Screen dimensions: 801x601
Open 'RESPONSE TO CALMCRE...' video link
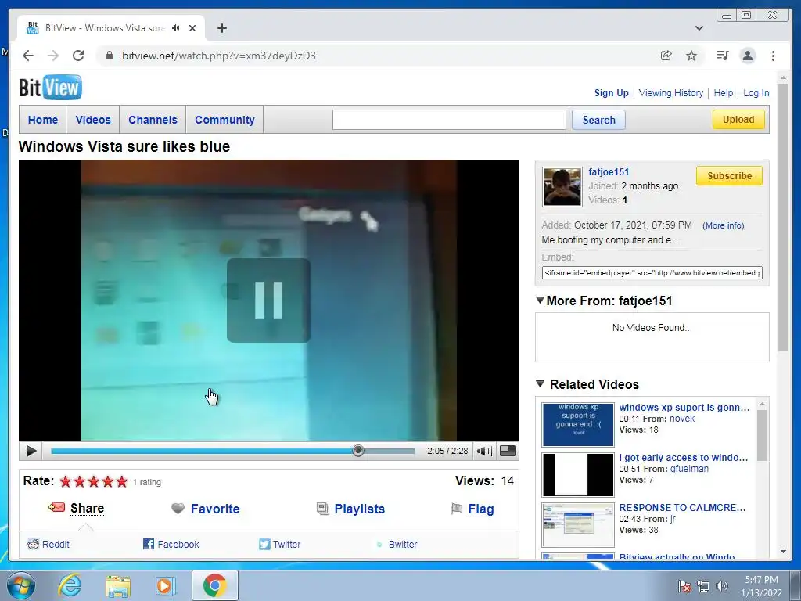[x=682, y=507]
